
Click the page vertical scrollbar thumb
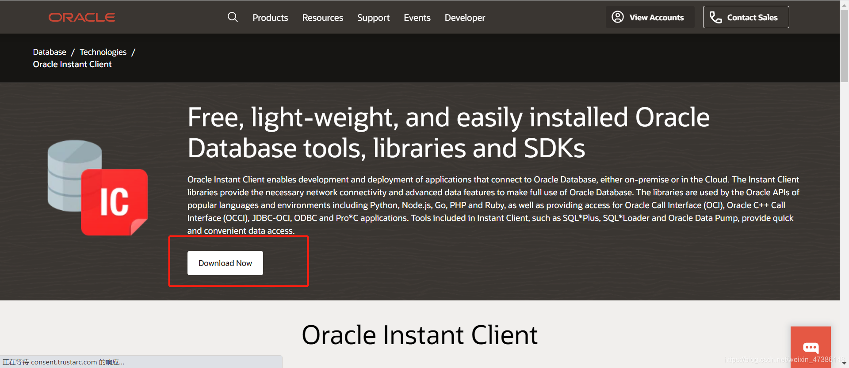[844, 46]
